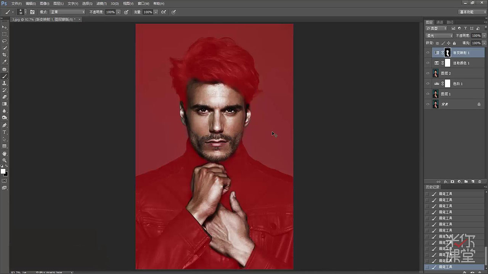
Task: Toggle Quick Mask mode in toolbox
Action: (x=5, y=181)
